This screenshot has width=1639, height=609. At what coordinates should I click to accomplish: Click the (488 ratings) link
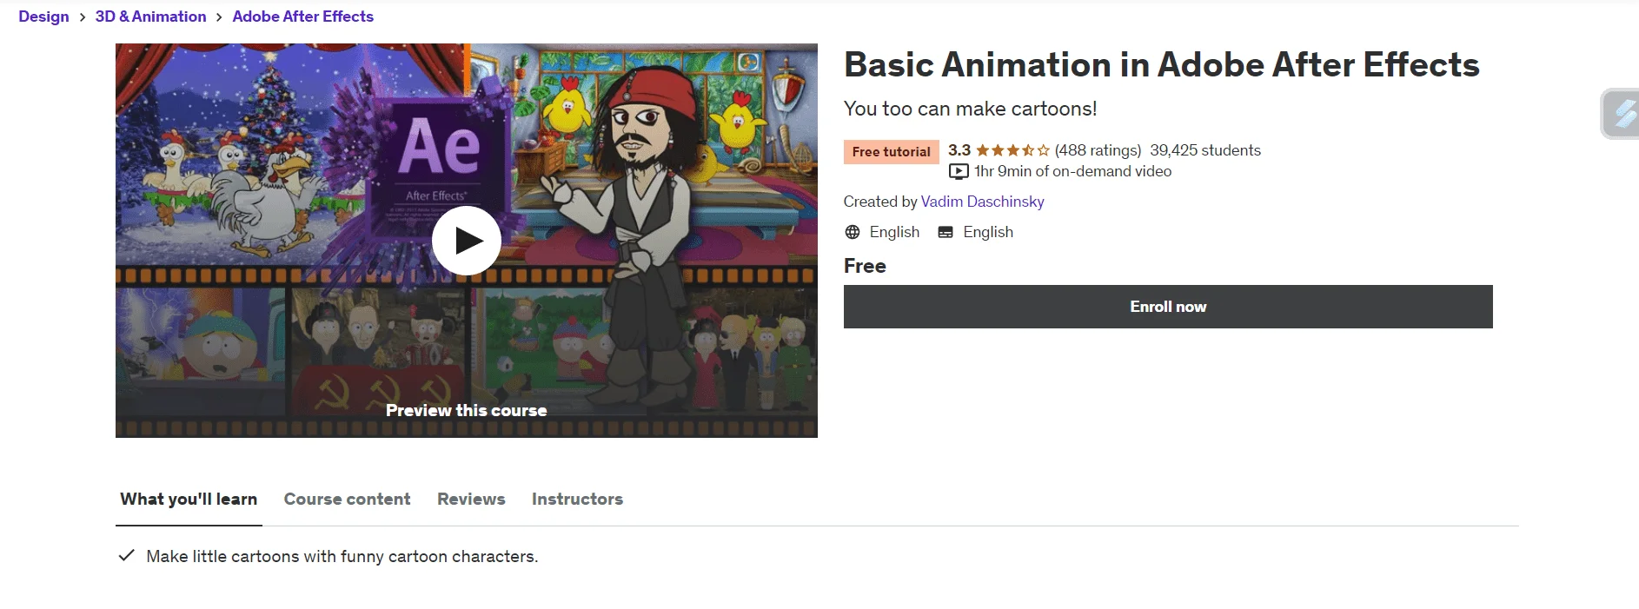(x=1098, y=150)
